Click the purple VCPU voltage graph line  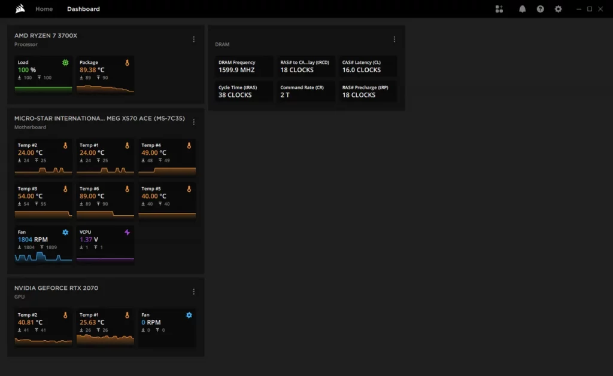pyautogui.click(x=105, y=258)
